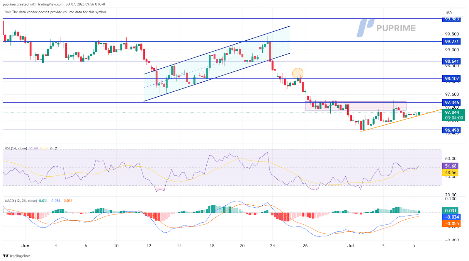Image resolution: width=469 pixels, height=261 pixels.
Task: Click date 14 on the time axis
Action: pyautogui.click(x=179, y=245)
